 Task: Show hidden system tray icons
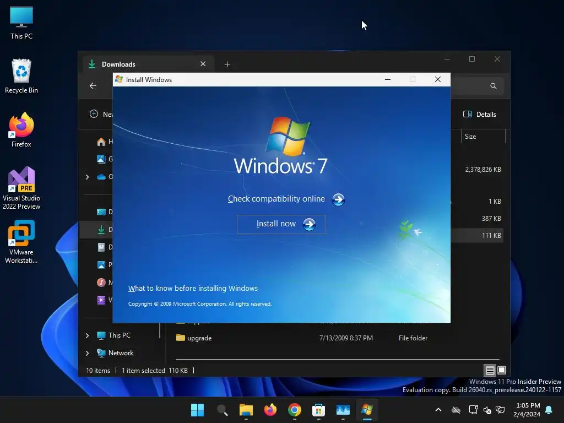pyautogui.click(x=438, y=410)
